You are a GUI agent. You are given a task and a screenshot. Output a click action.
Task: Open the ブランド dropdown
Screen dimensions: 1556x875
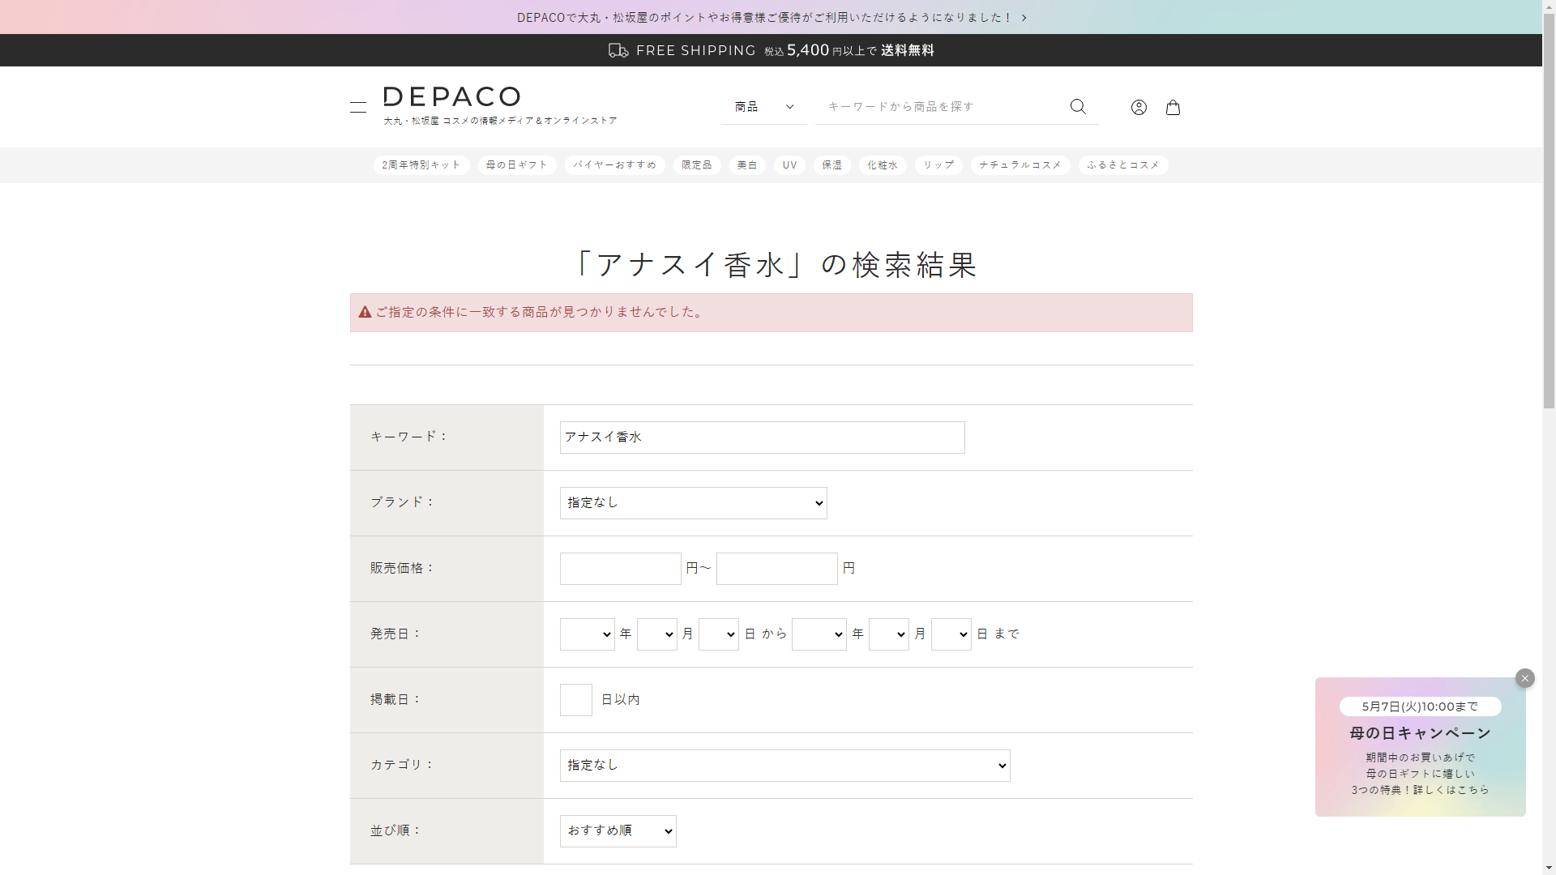[693, 503]
